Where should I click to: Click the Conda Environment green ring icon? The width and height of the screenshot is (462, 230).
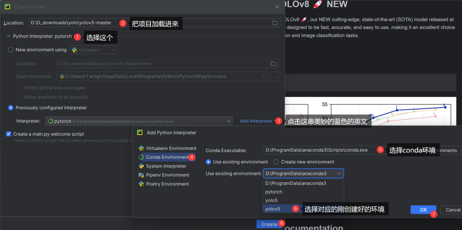coord(141,157)
